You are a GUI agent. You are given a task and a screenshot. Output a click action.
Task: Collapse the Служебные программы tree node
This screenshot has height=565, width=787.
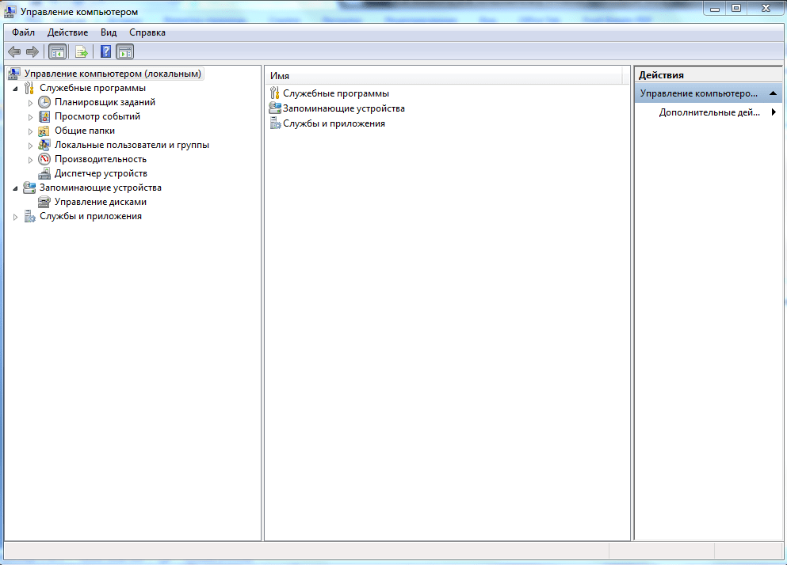(16, 89)
